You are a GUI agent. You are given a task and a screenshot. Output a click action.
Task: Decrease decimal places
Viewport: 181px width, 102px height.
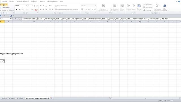[x=95, y=9]
